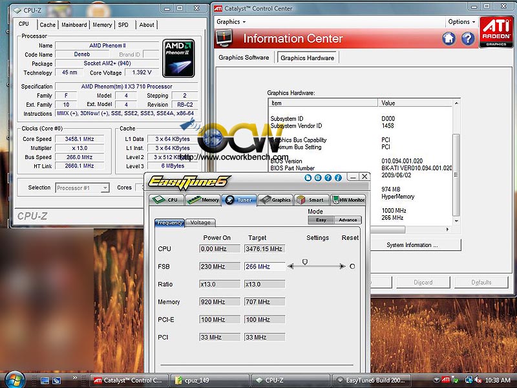517x388 pixels.
Task: Click the hardware list vertical scrollbar thumb
Action: click(456, 175)
